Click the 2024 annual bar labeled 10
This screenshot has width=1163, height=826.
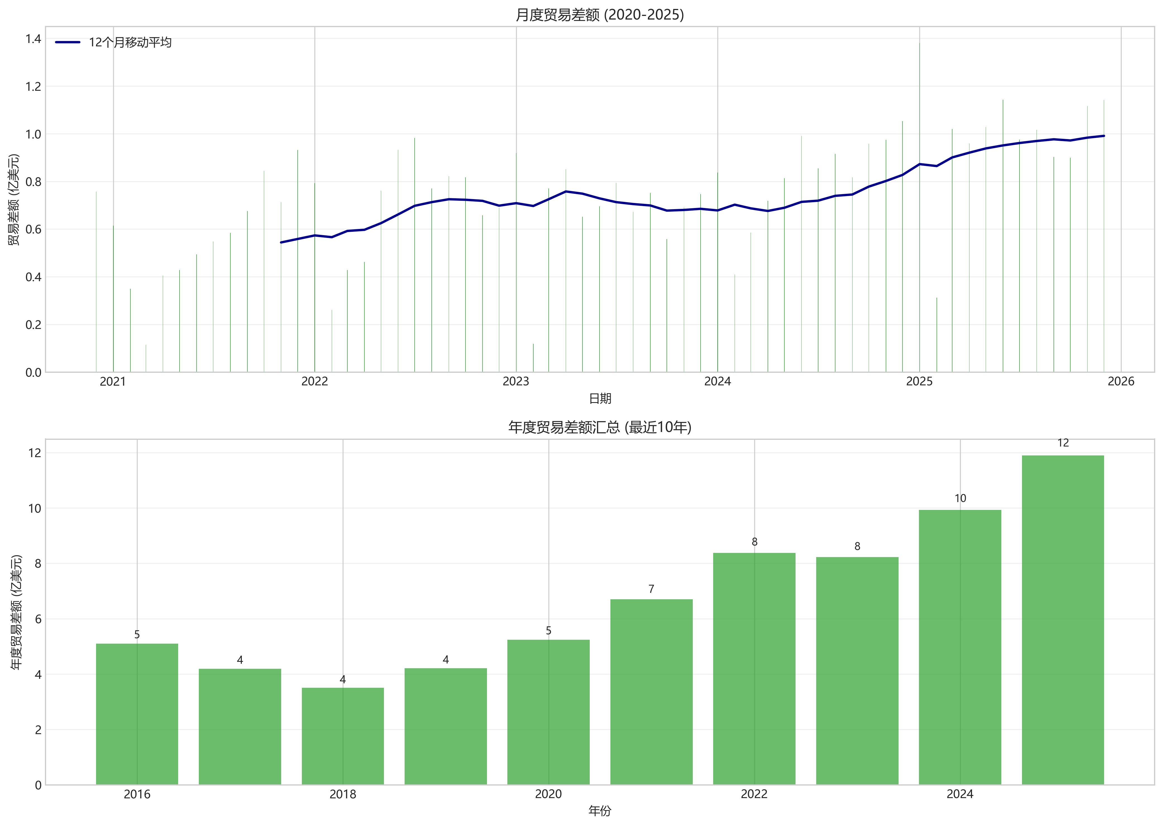960,647
